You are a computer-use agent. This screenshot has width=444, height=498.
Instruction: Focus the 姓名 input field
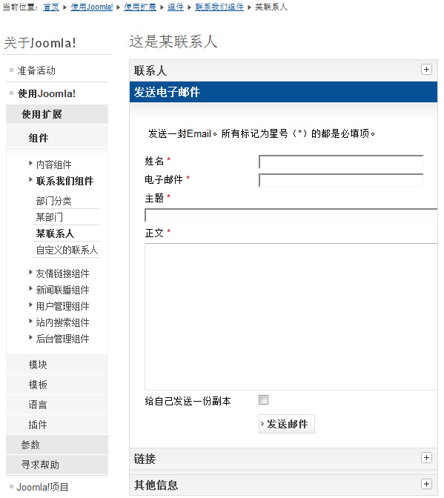341,162
